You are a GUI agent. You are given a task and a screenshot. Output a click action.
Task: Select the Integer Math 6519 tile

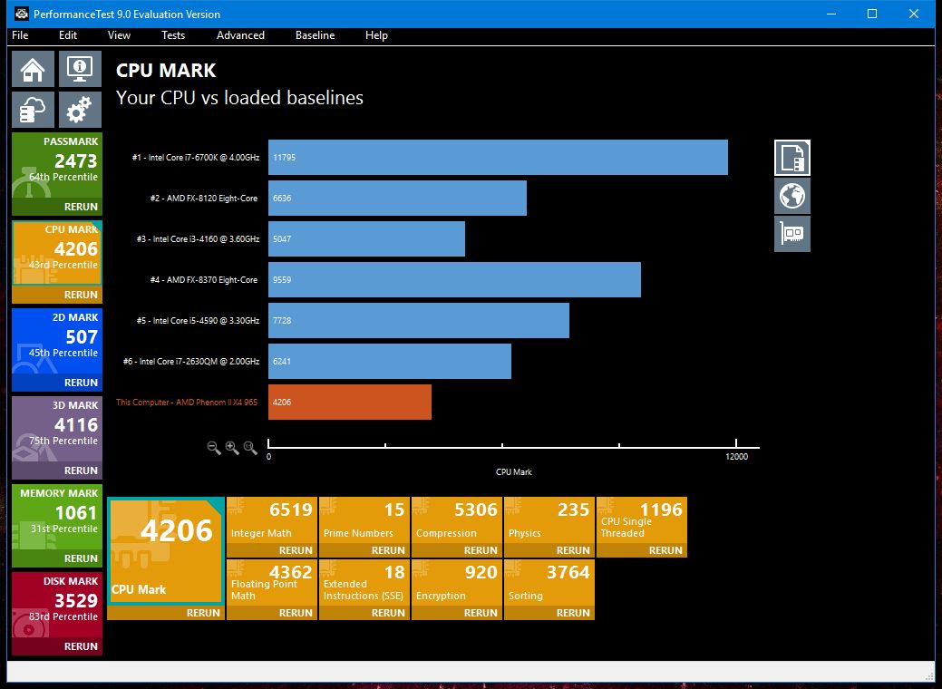coord(272,520)
